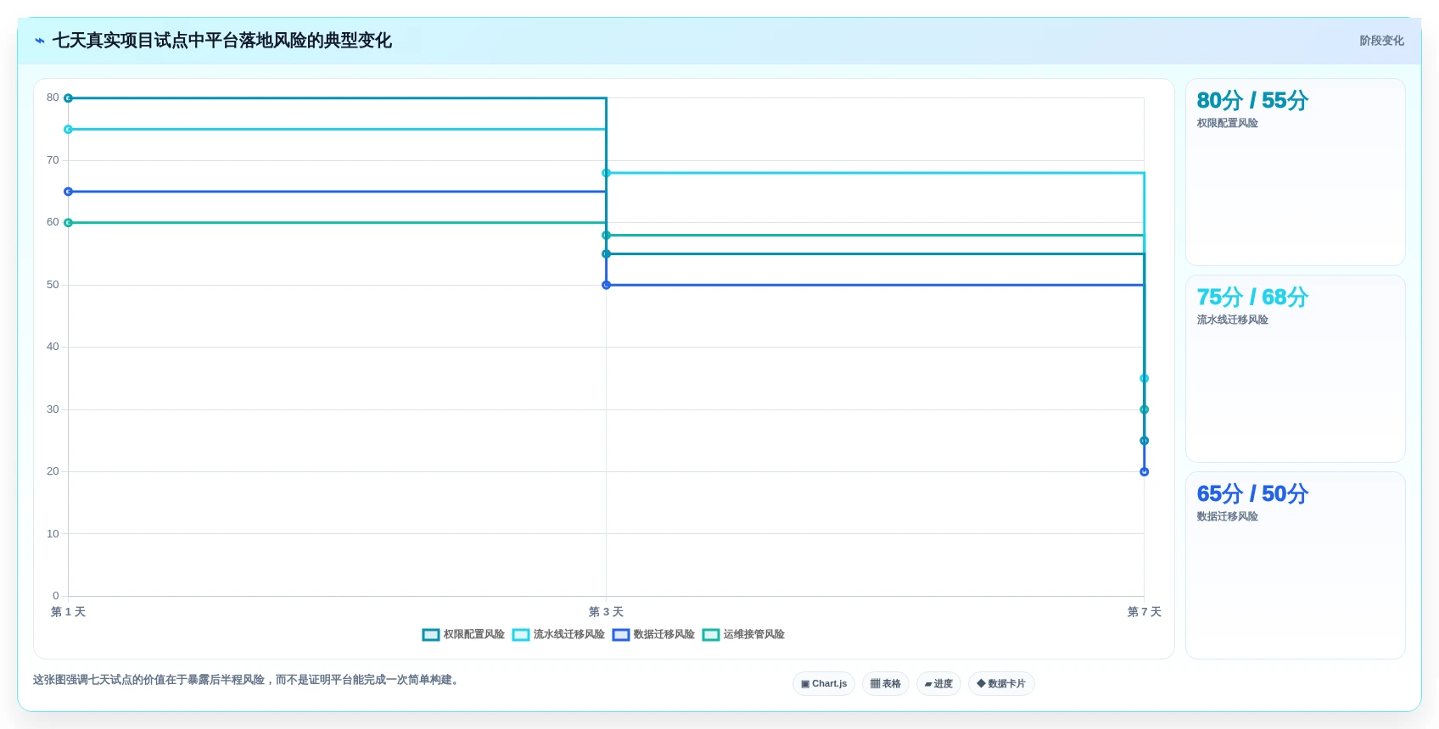Click the footnote text about 七天试点的价值

click(248, 680)
